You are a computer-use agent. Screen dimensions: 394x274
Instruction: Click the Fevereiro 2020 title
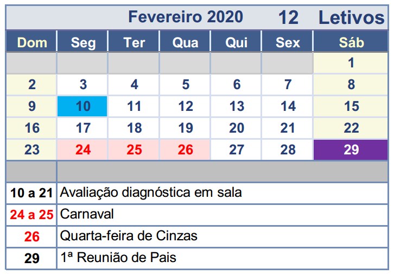tap(185, 17)
